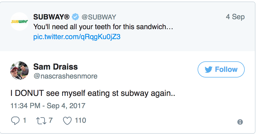Click the reply speech bubble icon
Image resolution: width=257 pixels, height=134 pixels.
point(15,120)
